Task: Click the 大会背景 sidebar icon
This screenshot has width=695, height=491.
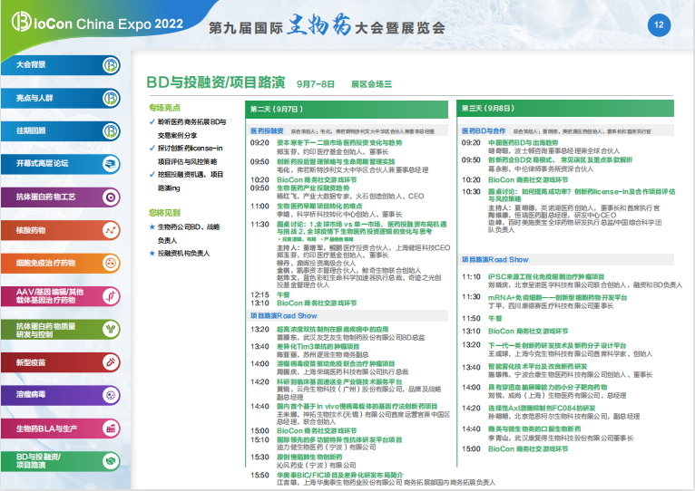Action: 111,65
